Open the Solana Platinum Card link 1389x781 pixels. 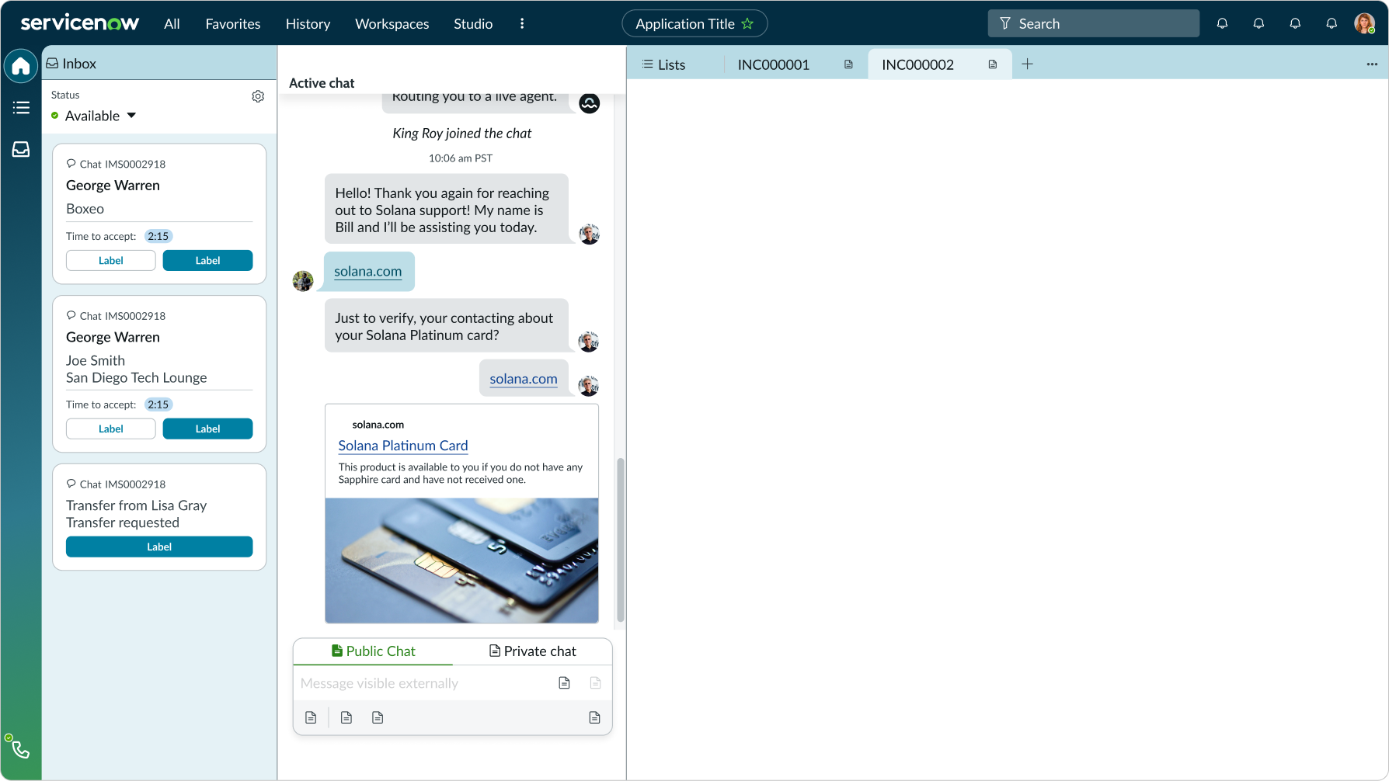[x=403, y=446]
